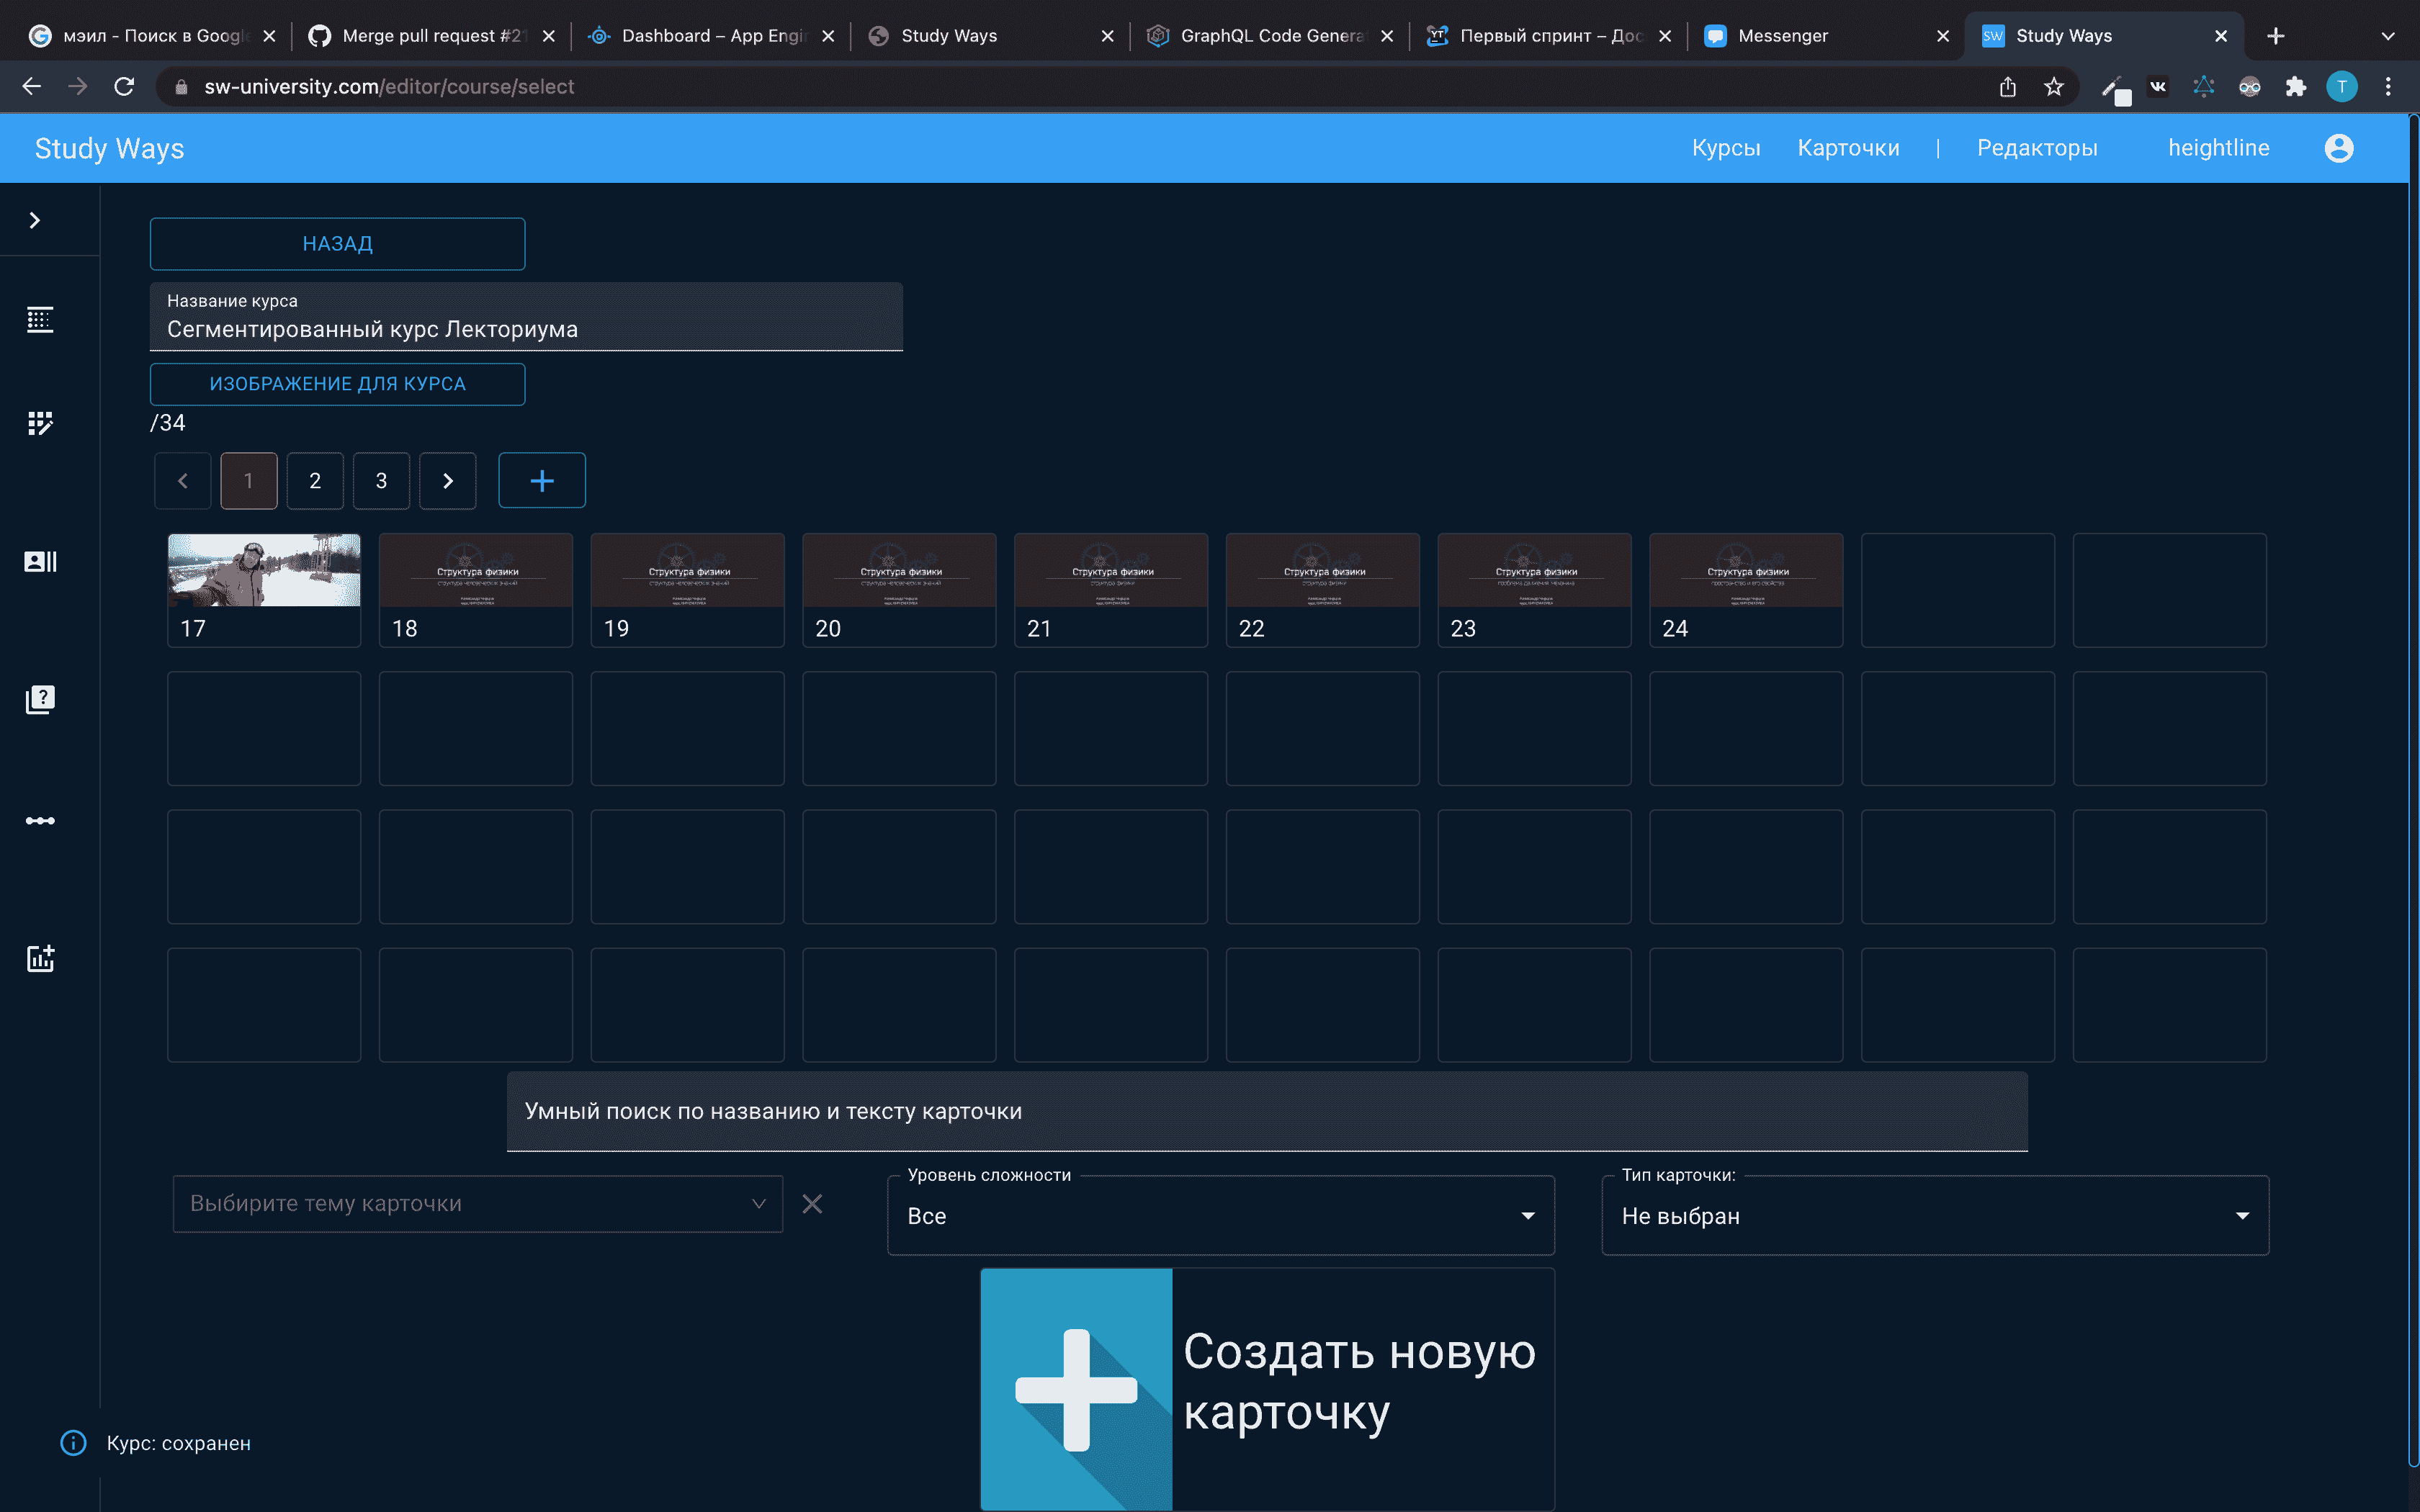Open Карточки in top navigation
This screenshot has width=2420, height=1512.
point(1848,148)
